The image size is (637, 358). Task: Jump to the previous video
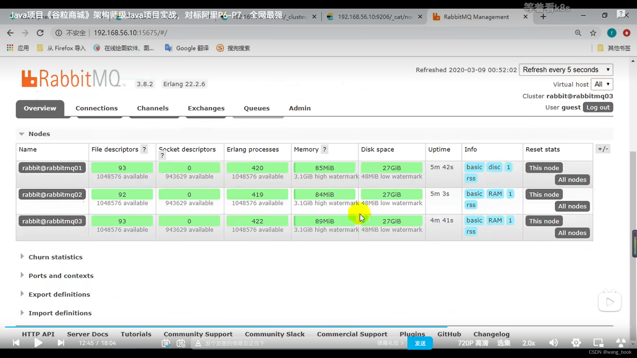(16, 343)
